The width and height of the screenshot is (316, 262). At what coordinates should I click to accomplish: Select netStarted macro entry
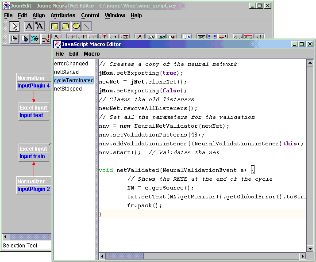66,72
